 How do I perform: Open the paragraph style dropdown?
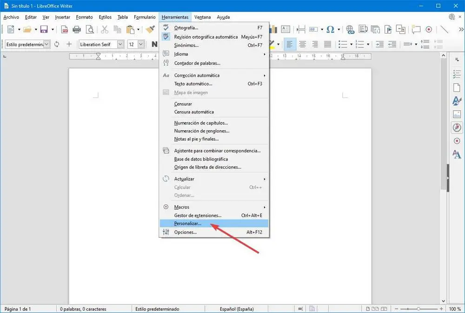tap(46, 44)
